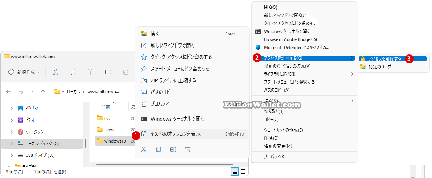Go back with the left arrow navigation button
The width and height of the screenshot is (432, 178).
tap(8, 92)
